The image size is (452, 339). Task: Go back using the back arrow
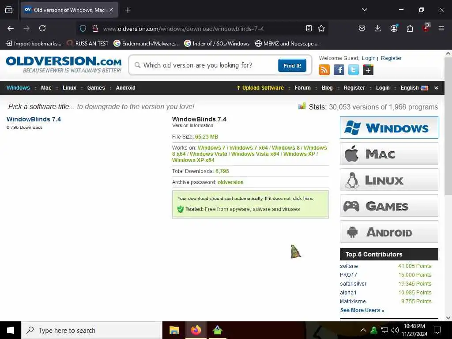coord(11,28)
